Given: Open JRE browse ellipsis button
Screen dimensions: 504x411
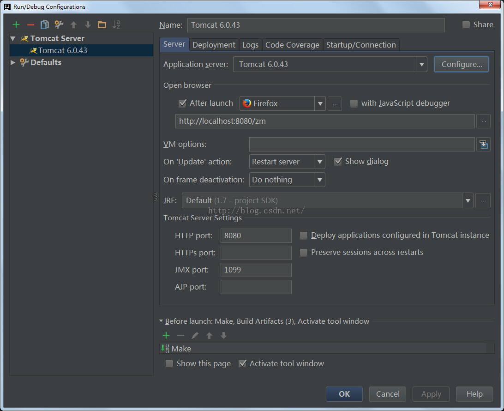Looking at the screenshot, I should click(x=483, y=201).
